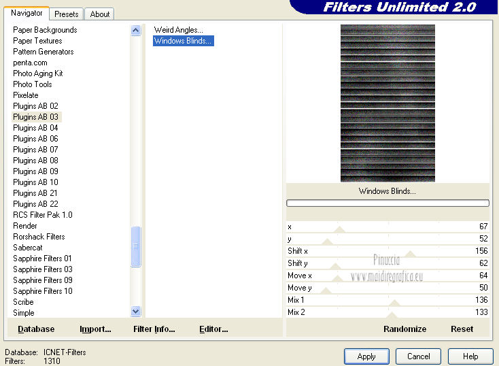Viewport: 499px width, 366px height.
Task: Open the Editor... button
Action: point(213,329)
